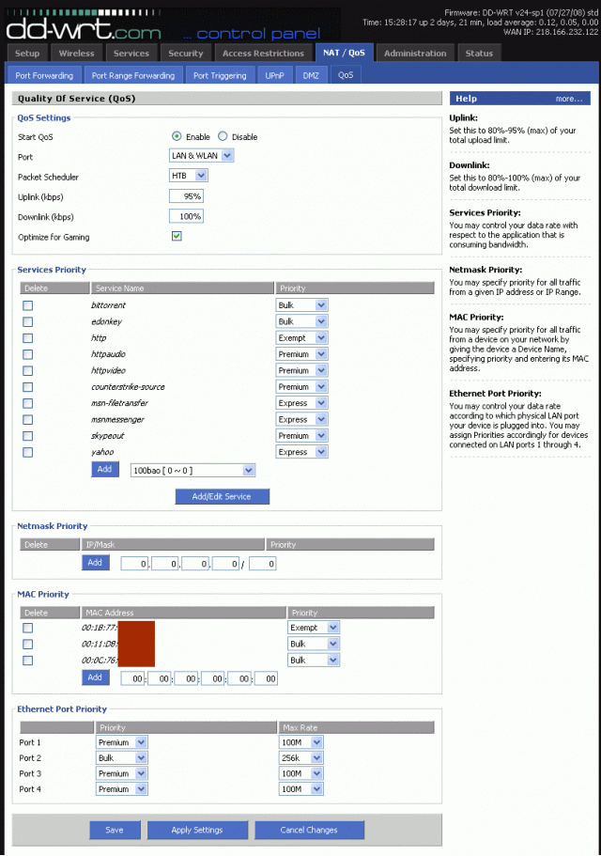Check the delete box for http service
The width and height of the screenshot is (601, 856).
coord(28,338)
